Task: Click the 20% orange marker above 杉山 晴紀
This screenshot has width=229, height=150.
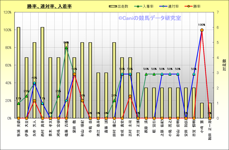Action: coord(82,101)
